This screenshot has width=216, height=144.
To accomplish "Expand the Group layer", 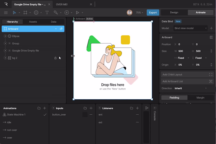I will [5, 44].
